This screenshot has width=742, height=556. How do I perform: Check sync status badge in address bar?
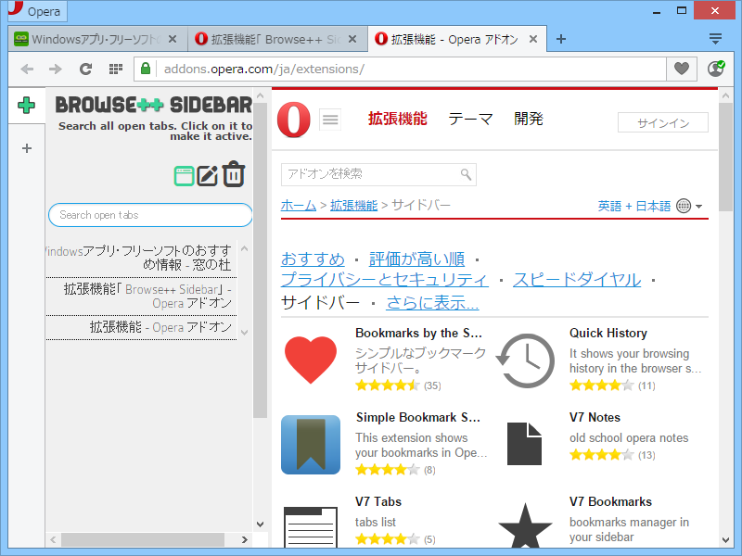pyautogui.click(x=714, y=69)
